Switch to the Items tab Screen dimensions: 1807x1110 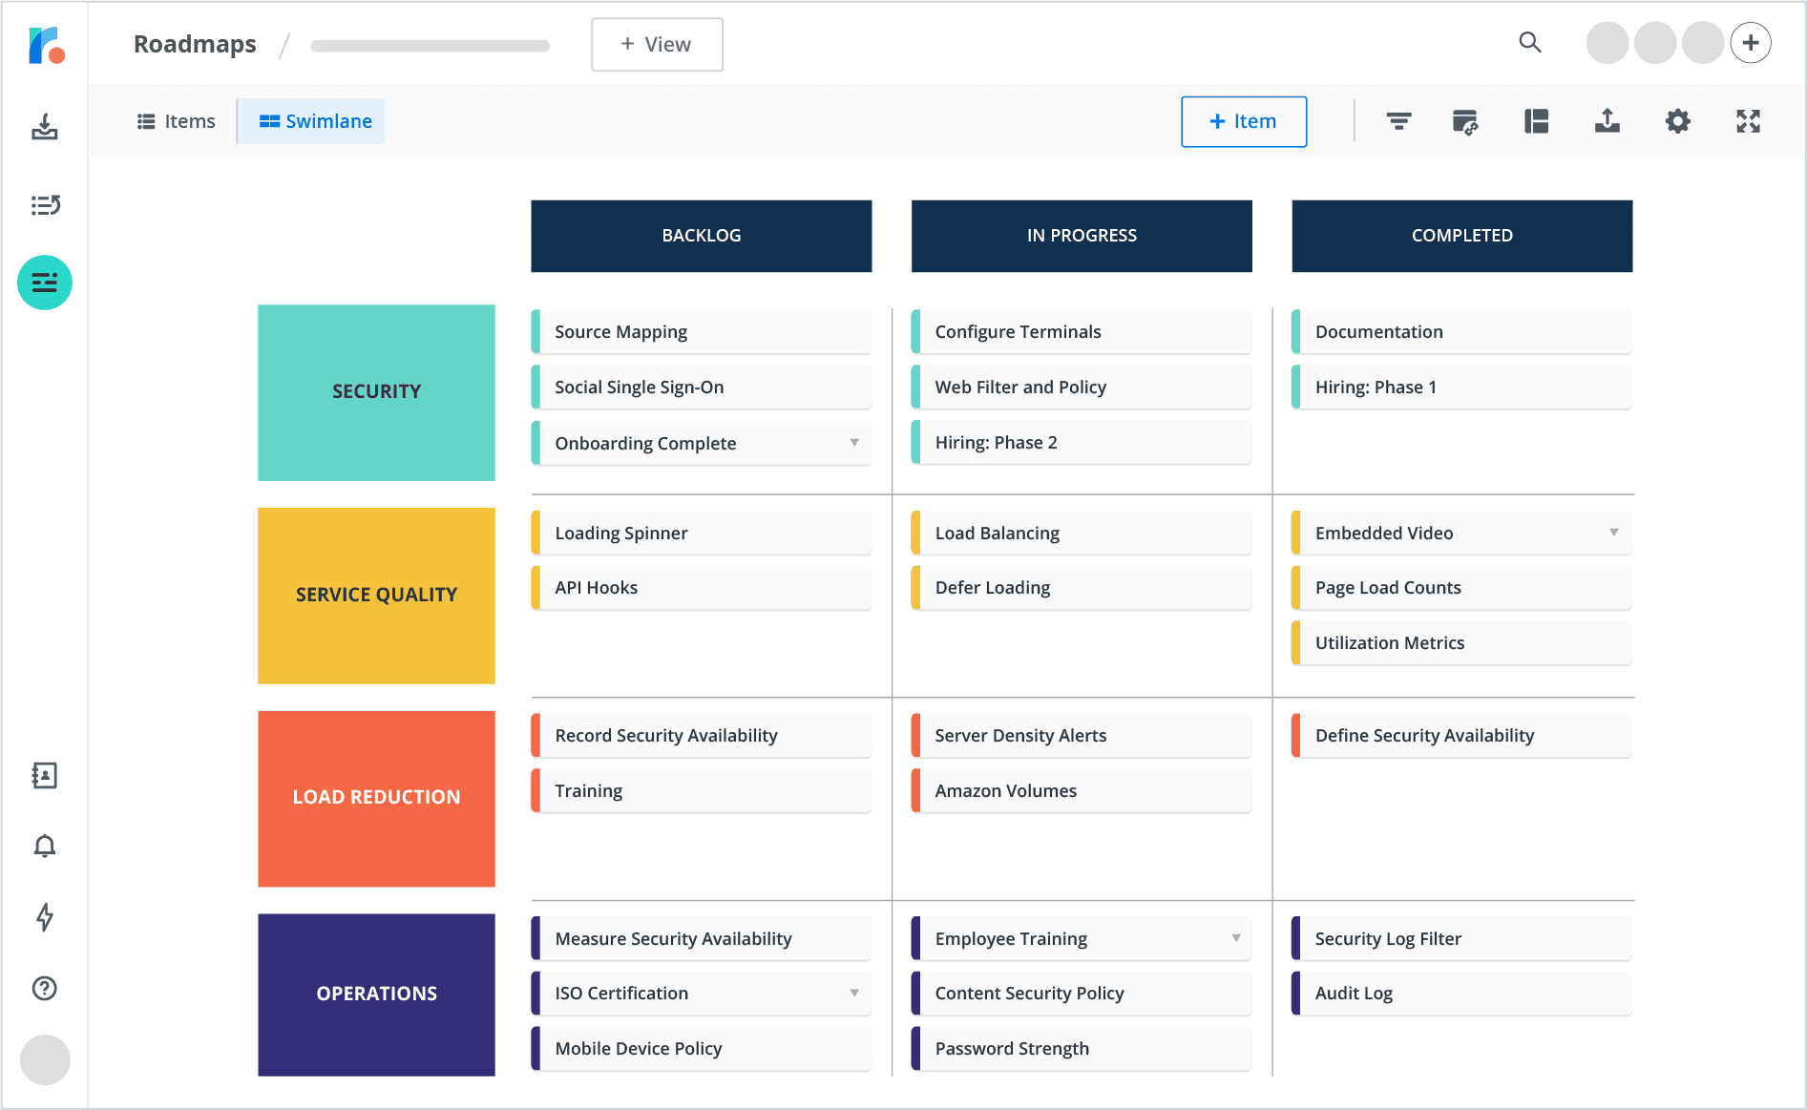176,121
